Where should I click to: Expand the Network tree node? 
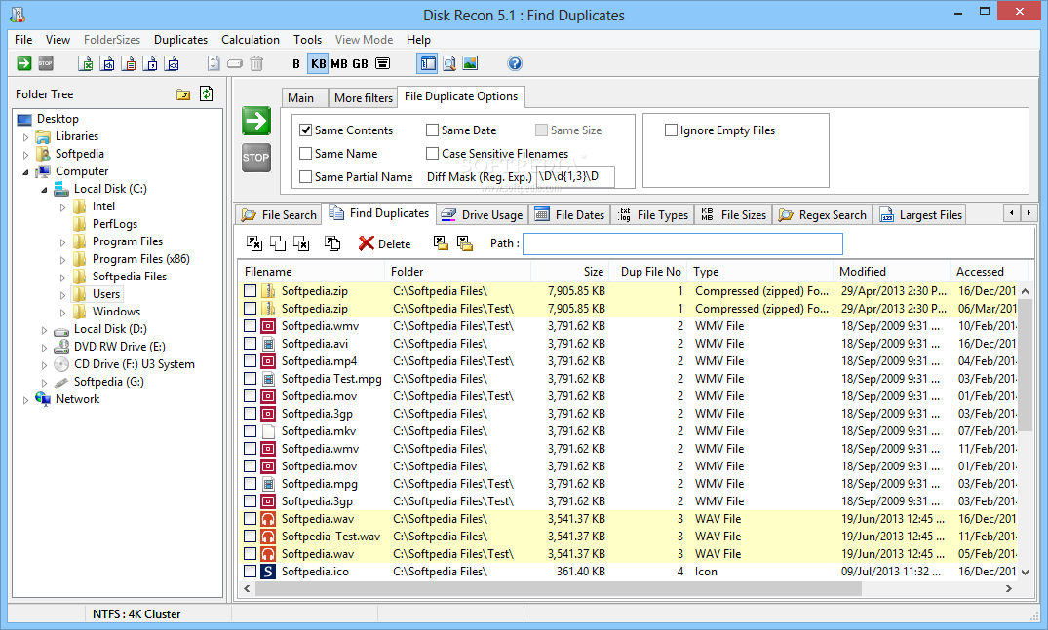pyautogui.click(x=26, y=400)
